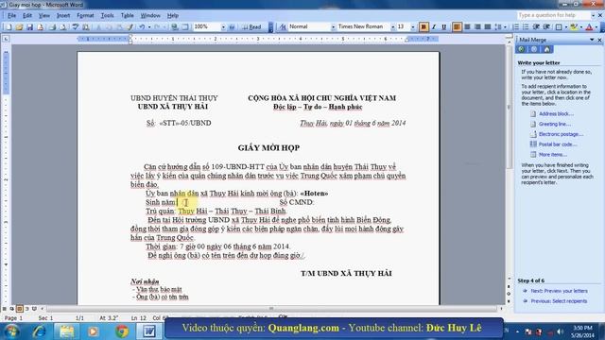Open the File menu
The image size is (605, 340).
click(x=11, y=15)
